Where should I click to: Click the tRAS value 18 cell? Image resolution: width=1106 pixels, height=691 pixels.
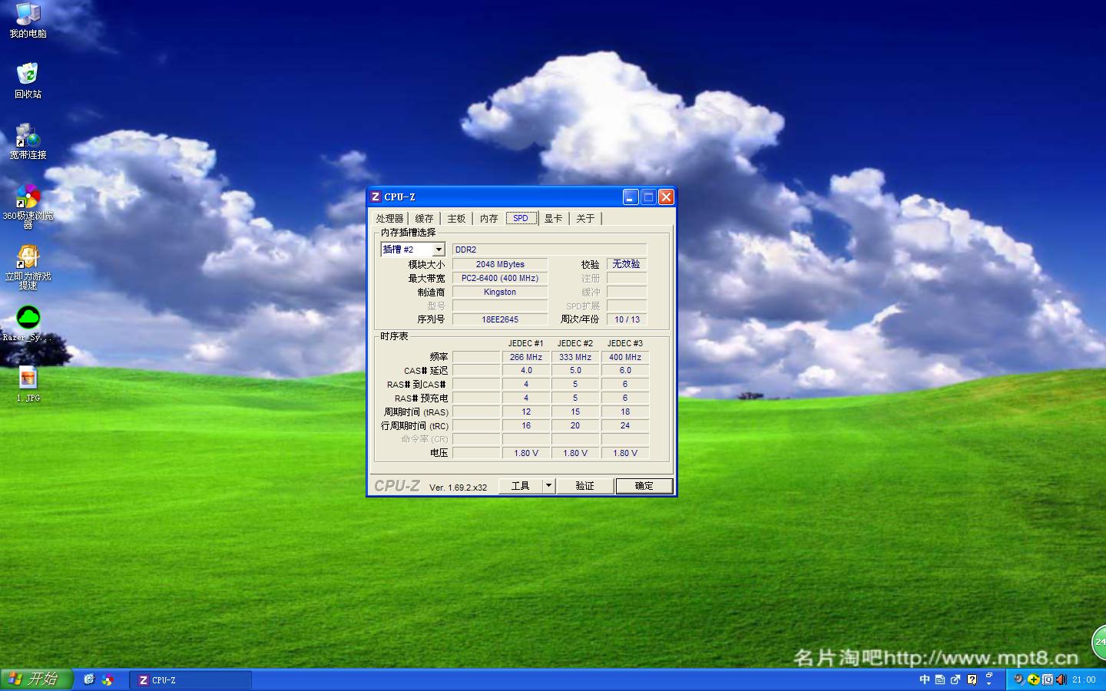coord(625,412)
